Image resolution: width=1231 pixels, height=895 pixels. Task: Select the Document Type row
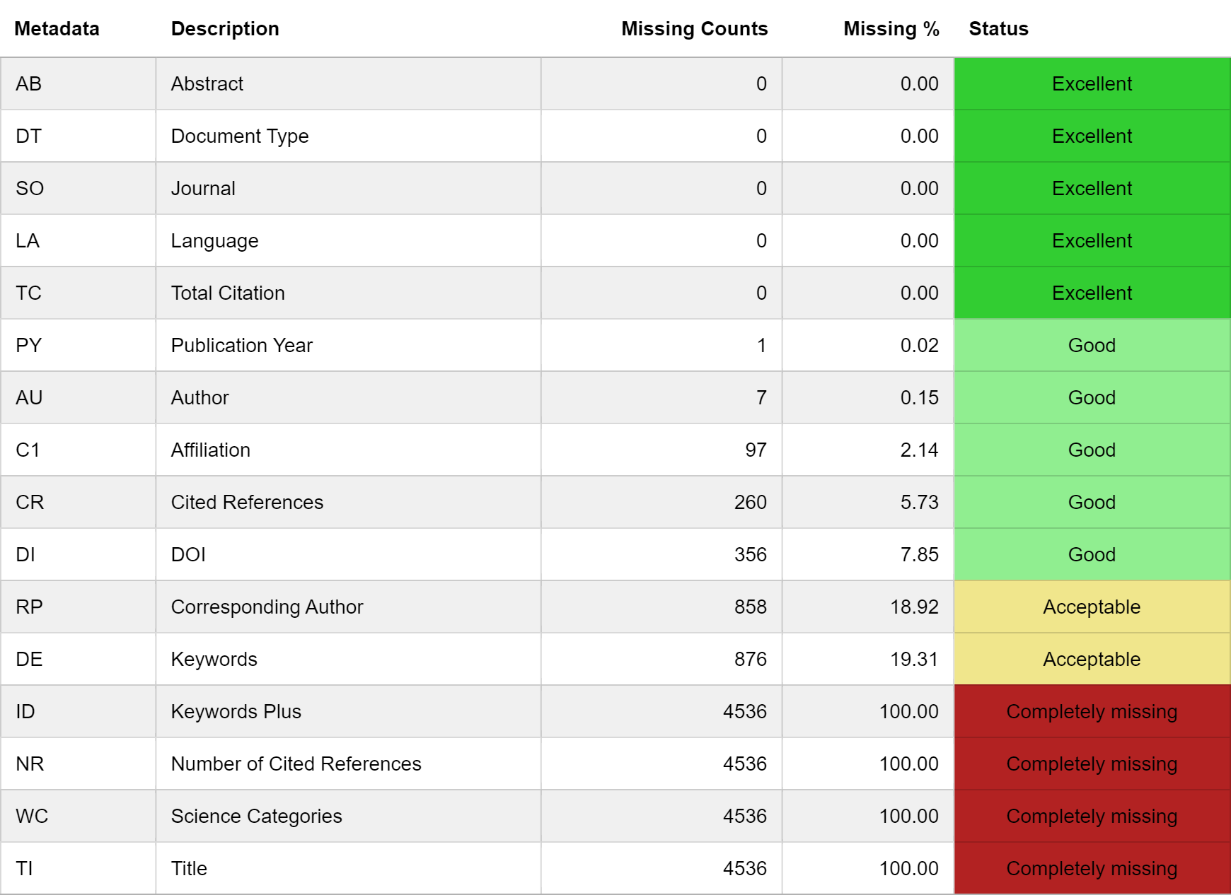click(240, 136)
